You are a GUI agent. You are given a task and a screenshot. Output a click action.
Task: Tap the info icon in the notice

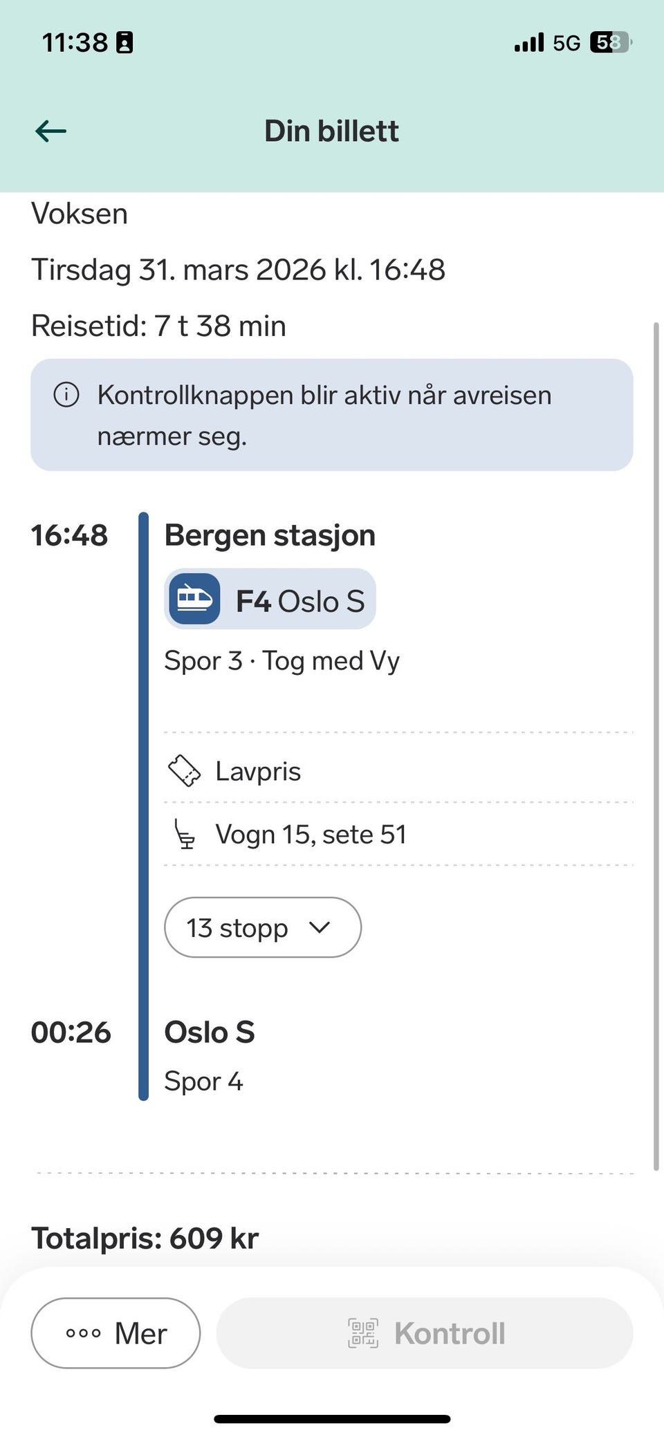point(66,395)
